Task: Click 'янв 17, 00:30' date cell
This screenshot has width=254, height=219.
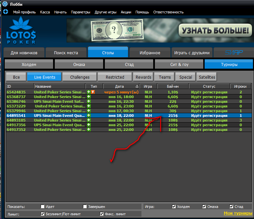Action: 121,111
